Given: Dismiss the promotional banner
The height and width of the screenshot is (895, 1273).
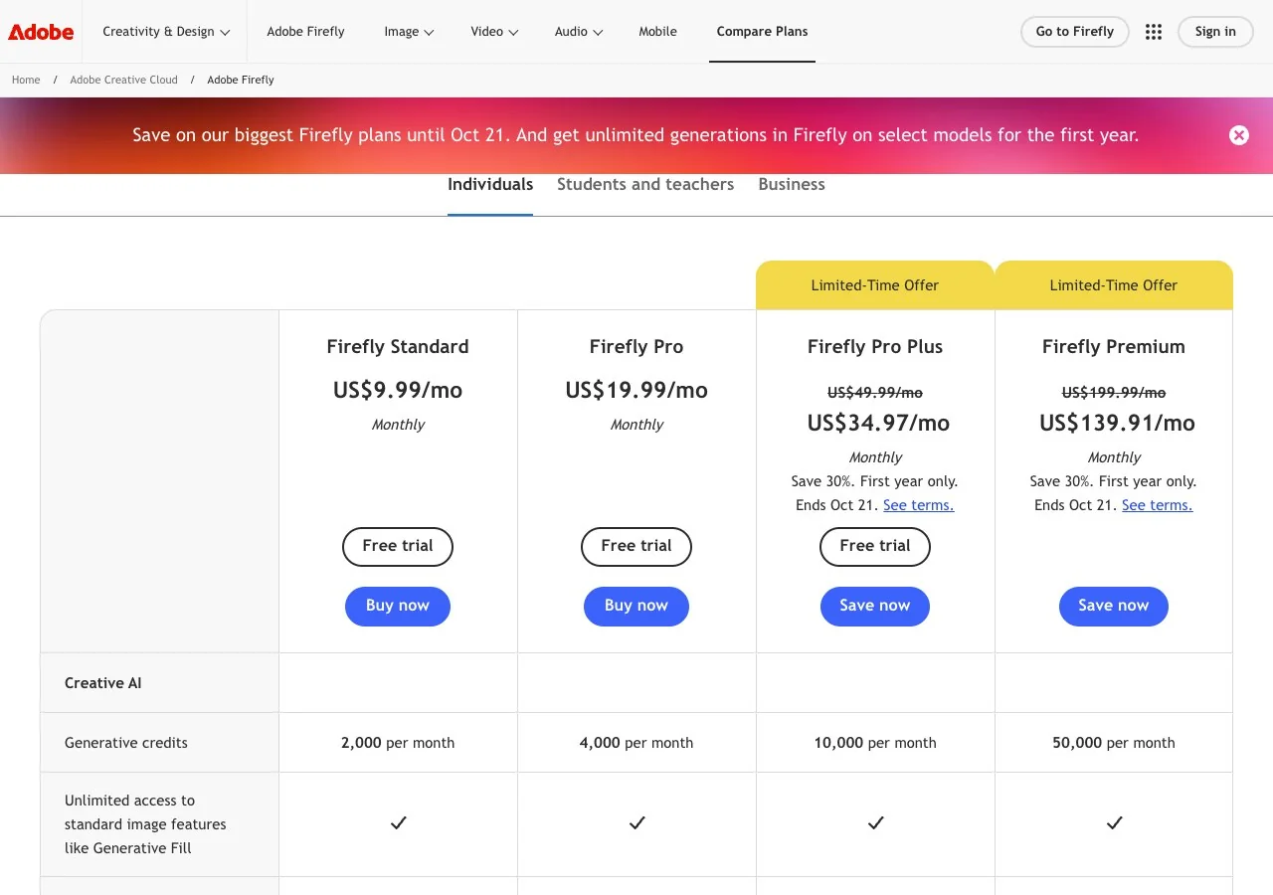Looking at the screenshot, I should [1238, 135].
